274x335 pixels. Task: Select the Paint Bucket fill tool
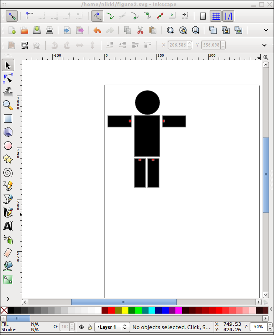click(8, 266)
